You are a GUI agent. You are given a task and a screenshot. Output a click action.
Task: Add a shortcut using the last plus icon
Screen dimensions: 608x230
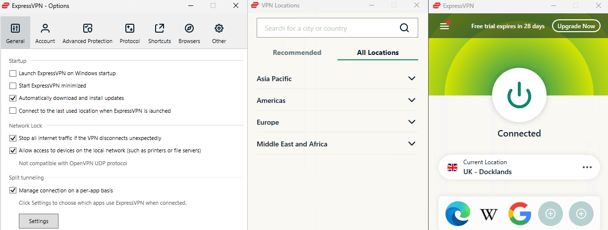pos(581,214)
